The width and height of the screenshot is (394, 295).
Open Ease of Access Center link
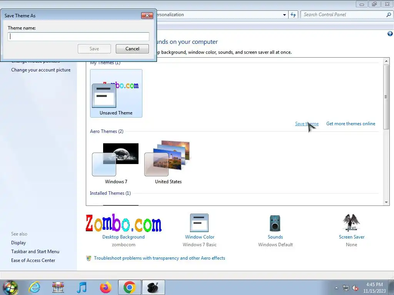(33, 260)
